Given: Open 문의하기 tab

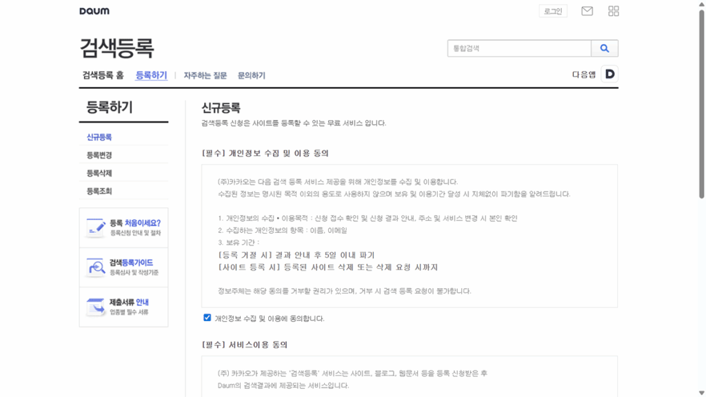Looking at the screenshot, I should tap(251, 76).
